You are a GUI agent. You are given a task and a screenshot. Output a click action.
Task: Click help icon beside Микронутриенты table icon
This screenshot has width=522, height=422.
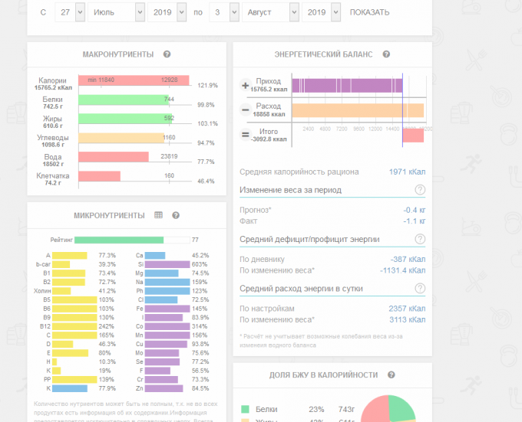point(176,215)
